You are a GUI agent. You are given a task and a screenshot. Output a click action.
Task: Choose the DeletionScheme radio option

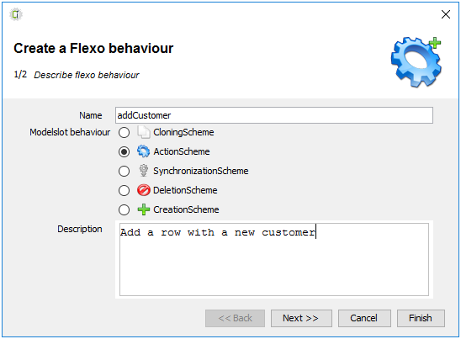[x=124, y=190]
